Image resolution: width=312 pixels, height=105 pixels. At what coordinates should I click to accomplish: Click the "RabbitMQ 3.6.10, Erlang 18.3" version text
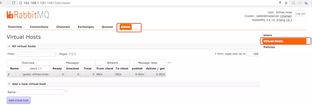272,20
